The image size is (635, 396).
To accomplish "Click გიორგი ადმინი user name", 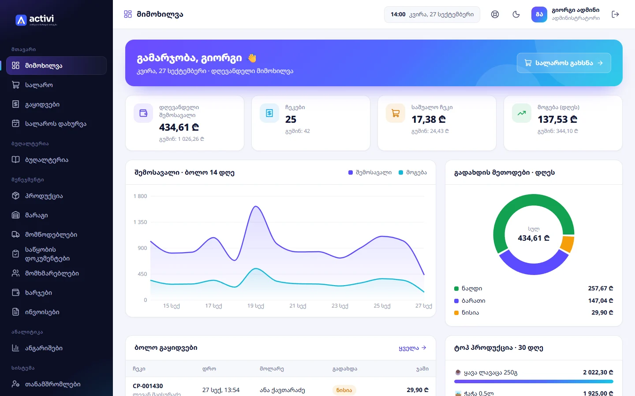I will point(575,10).
